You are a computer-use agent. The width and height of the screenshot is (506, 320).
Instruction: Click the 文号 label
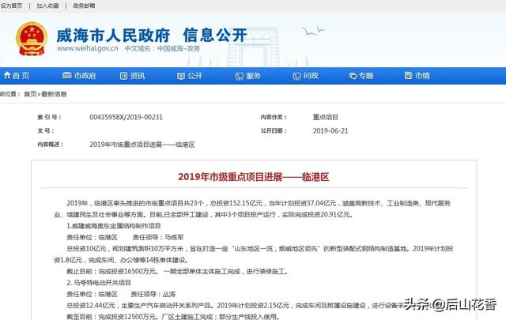(x=46, y=131)
